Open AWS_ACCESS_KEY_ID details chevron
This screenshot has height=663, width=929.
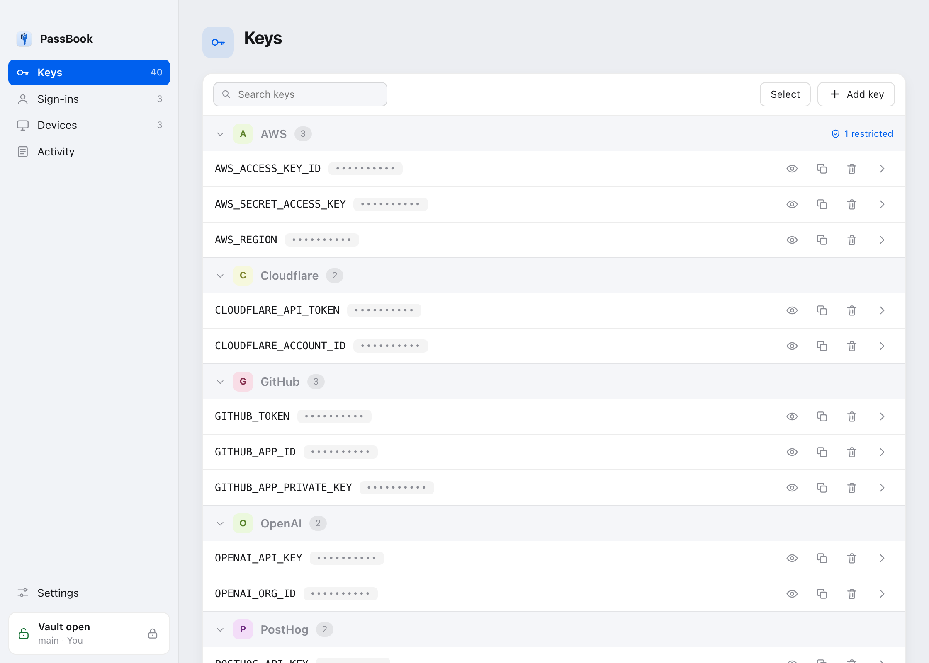click(882, 169)
